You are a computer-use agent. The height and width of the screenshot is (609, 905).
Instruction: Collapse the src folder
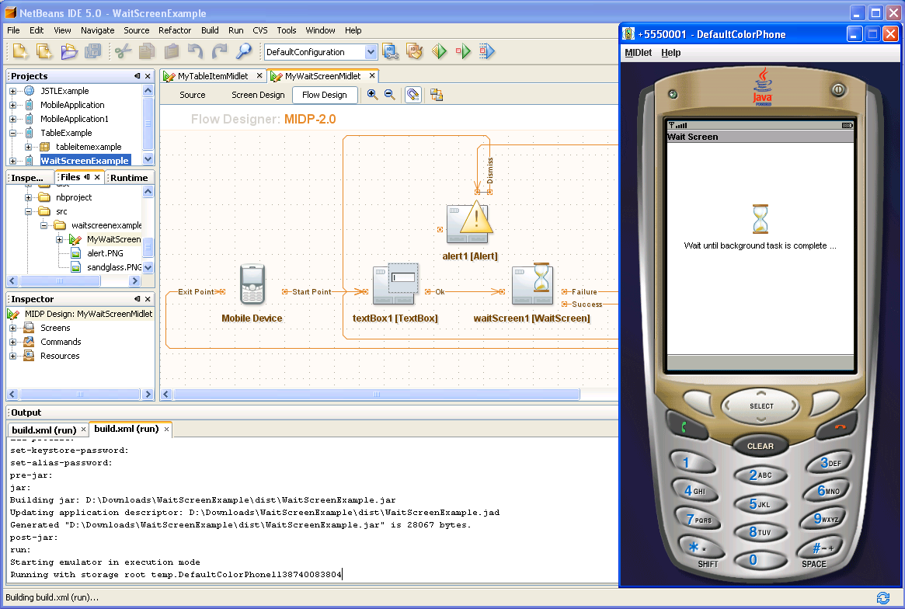tap(28, 211)
